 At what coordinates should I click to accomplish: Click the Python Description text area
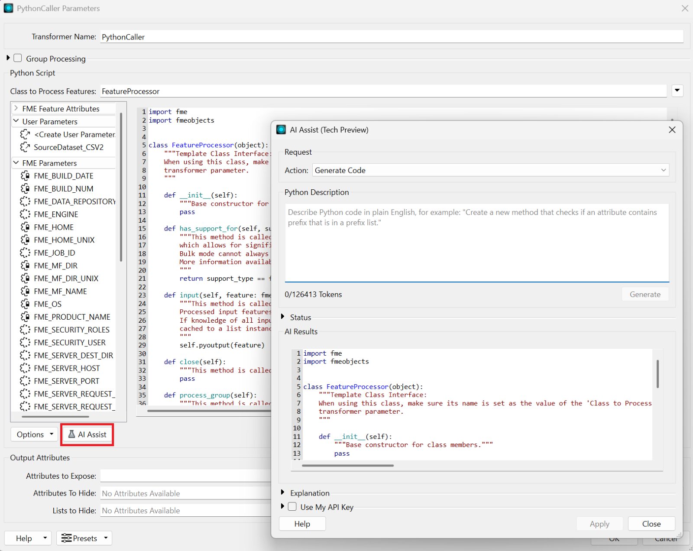tap(477, 243)
